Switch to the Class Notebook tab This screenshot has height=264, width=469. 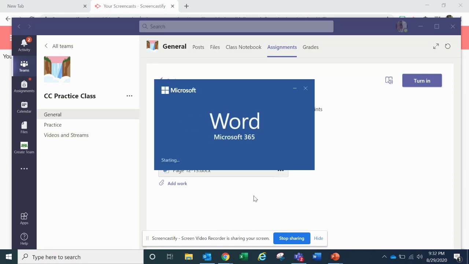tap(244, 47)
